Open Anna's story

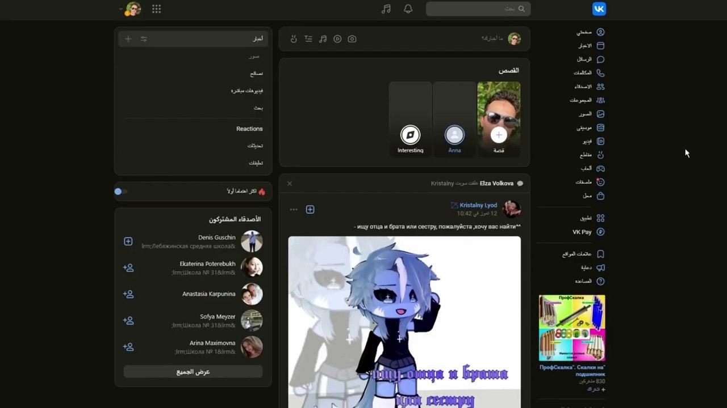454,118
